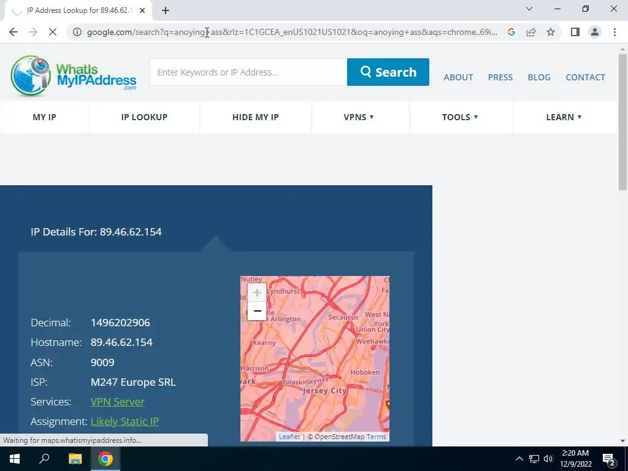Screen dimensions: 628x471
Task: View site information icon in address bar
Action: [77, 32]
